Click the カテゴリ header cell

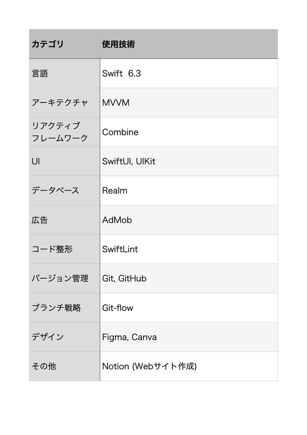pyautogui.click(x=64, y=44)
